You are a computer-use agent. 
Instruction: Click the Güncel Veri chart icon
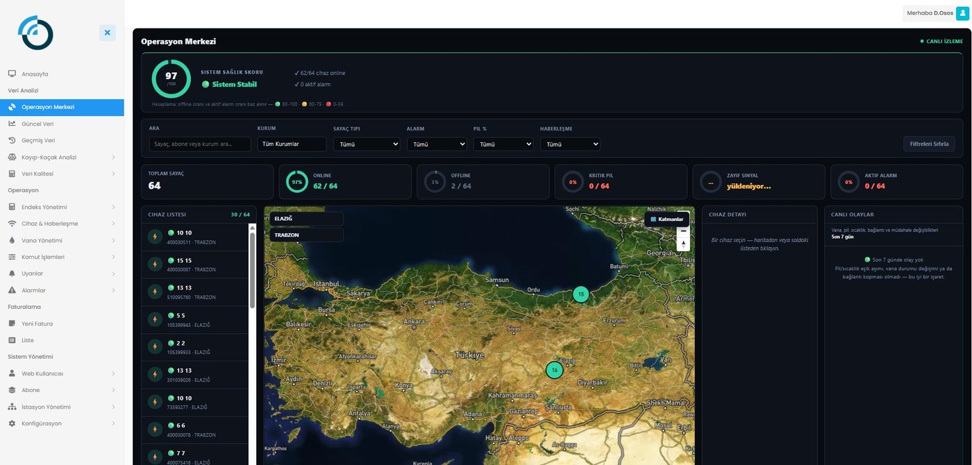point(12,124)
